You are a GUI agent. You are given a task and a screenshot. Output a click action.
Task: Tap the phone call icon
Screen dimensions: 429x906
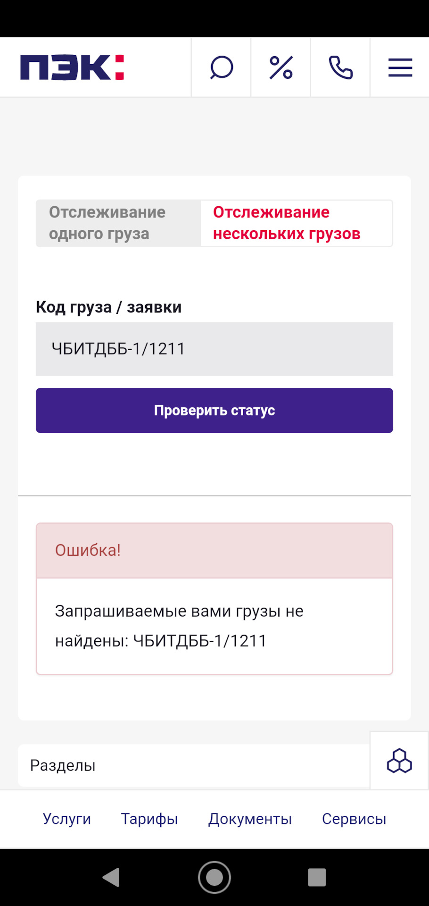tap(340, 67)
